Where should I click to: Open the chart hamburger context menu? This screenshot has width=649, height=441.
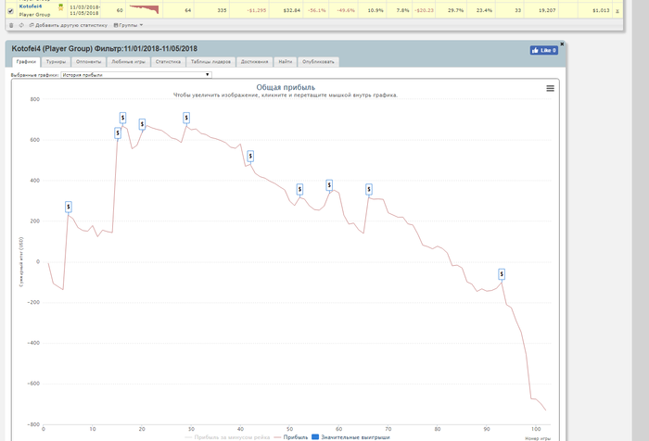point(550,88)
